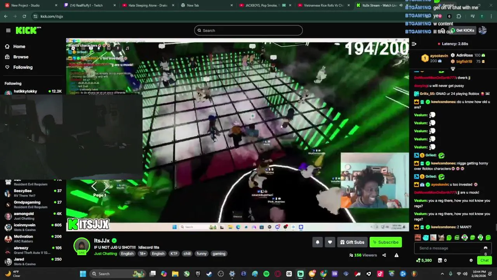Click the Get KICKs button
The image size is (497, 280).
click(462, 30)
